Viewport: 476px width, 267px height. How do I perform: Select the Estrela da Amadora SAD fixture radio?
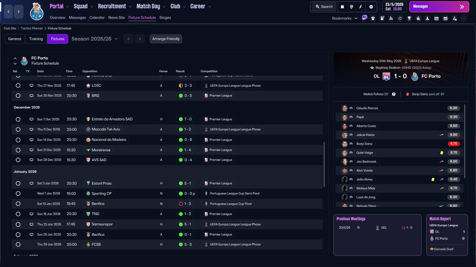pos(18,119)
